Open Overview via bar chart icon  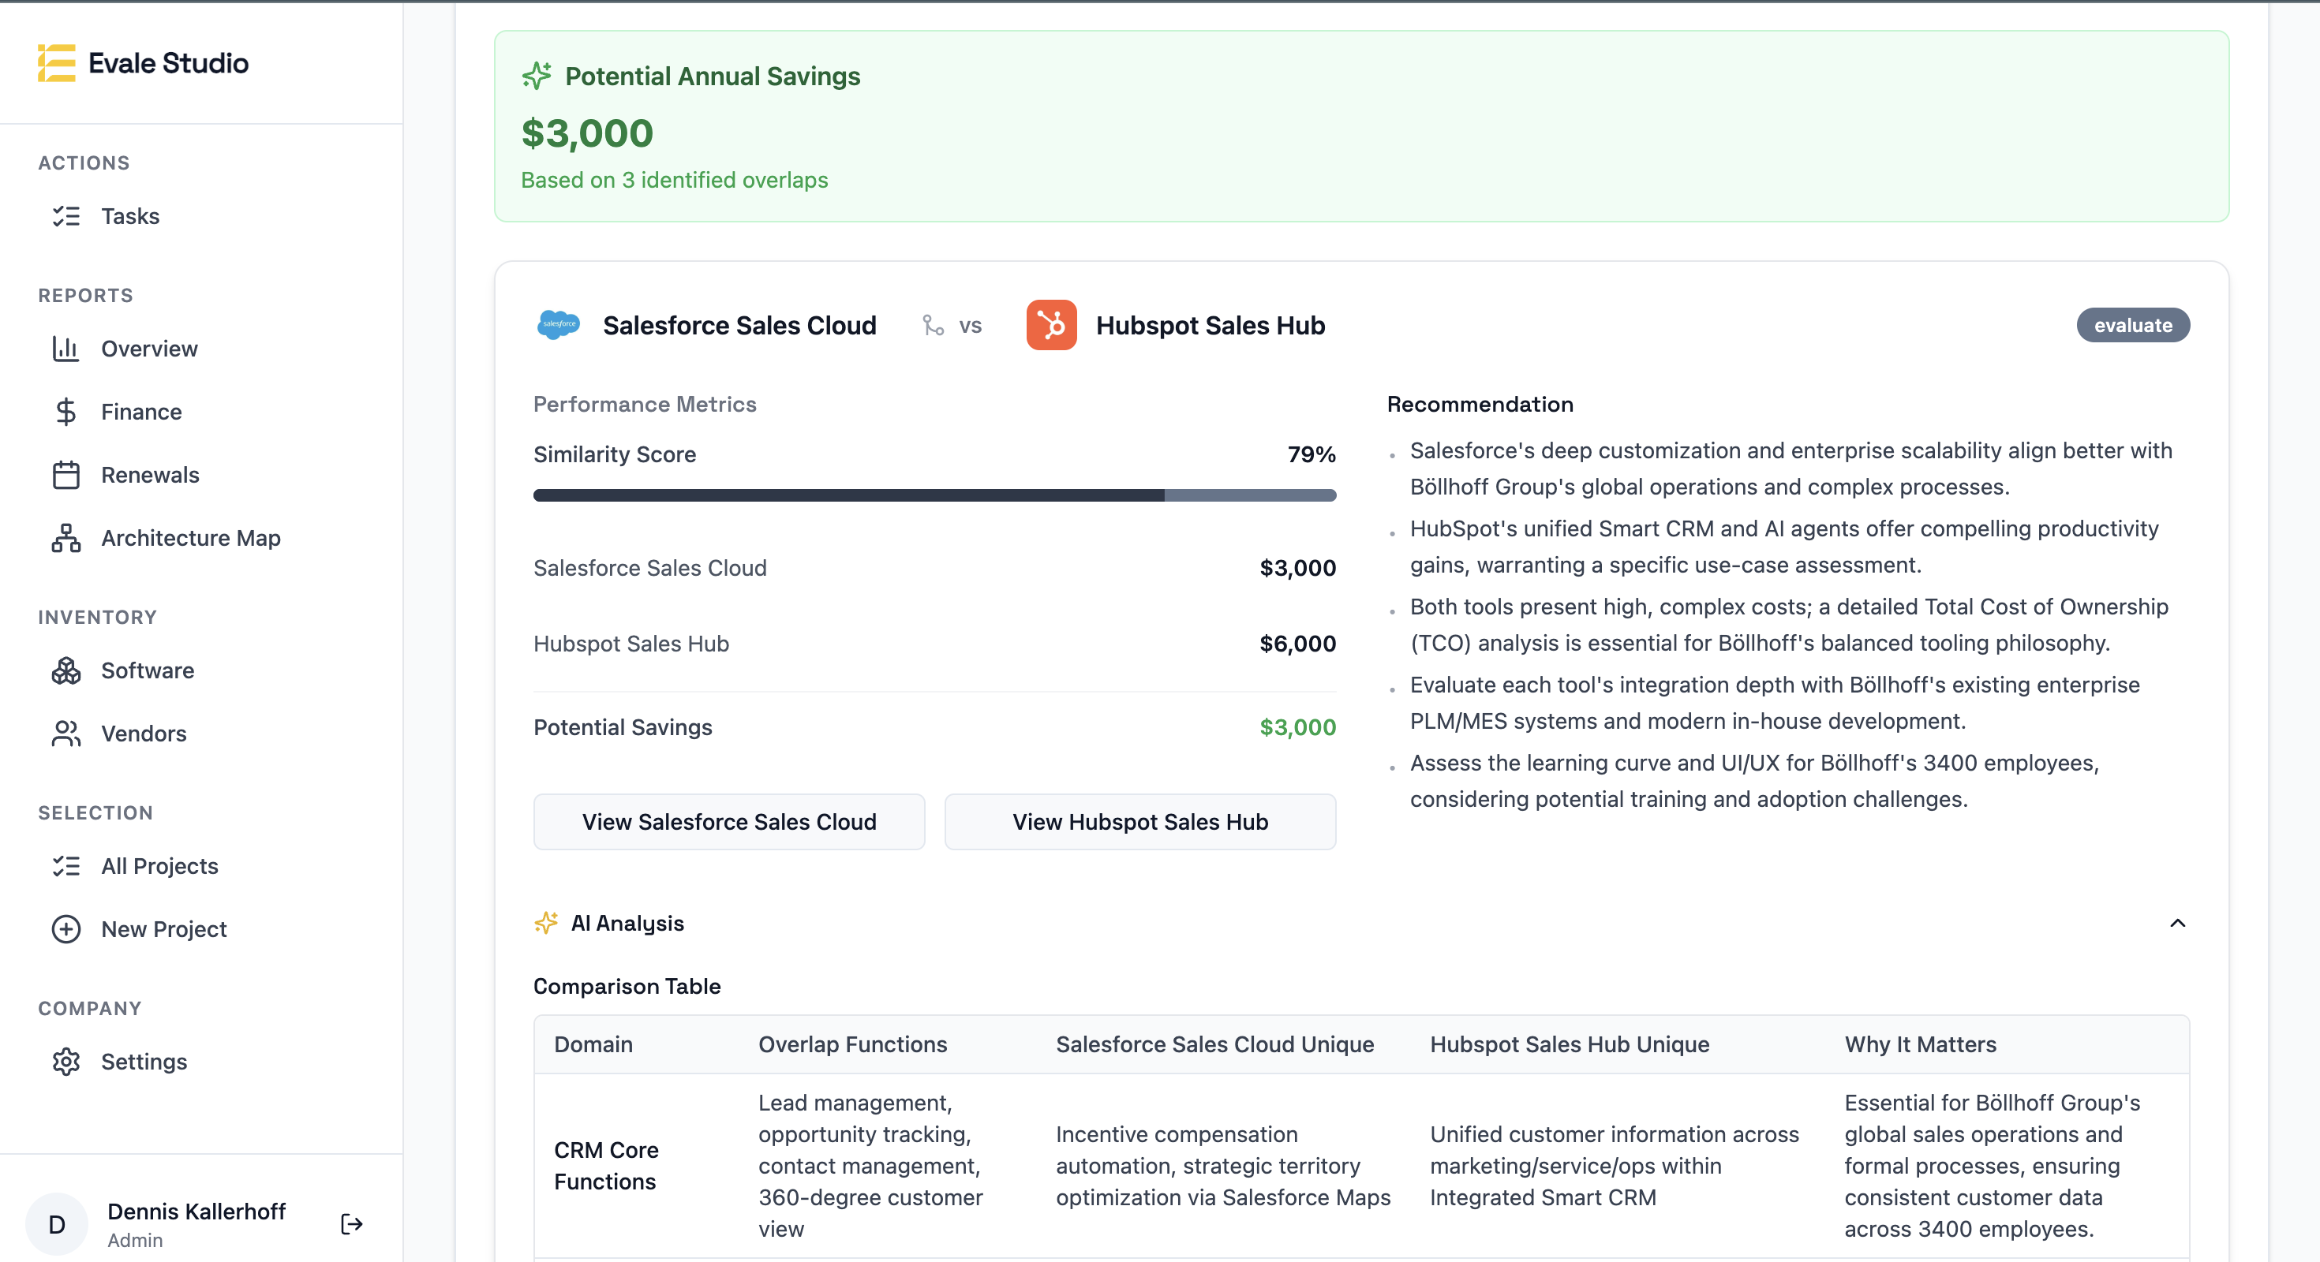(65, 349)
